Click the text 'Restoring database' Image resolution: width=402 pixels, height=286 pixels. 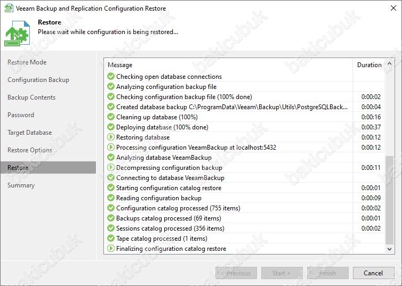(143, 137)
